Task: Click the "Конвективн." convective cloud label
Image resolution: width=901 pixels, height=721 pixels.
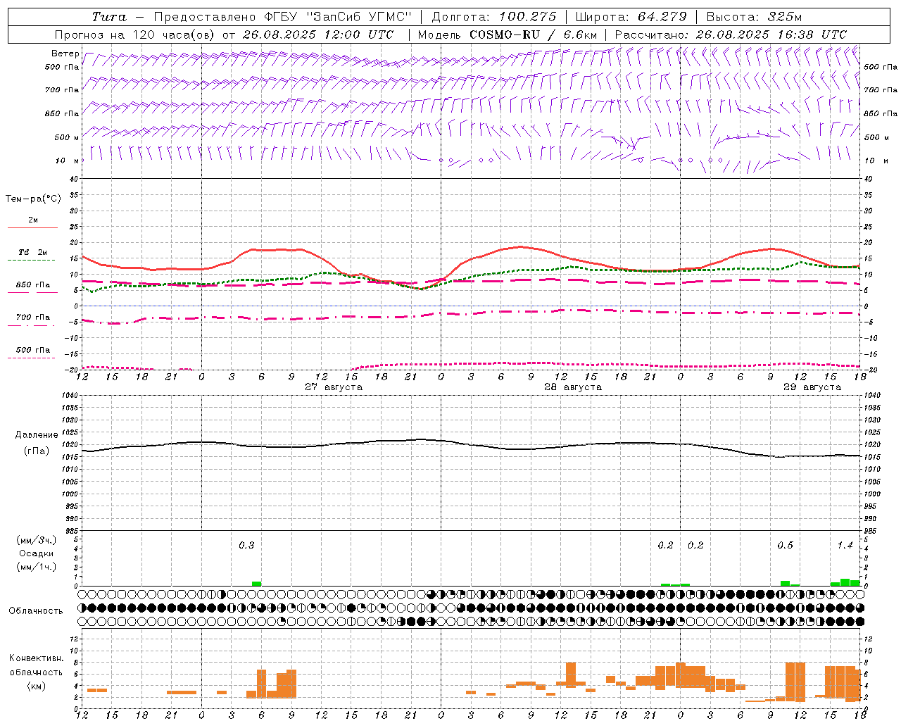Action: [36, 658]
